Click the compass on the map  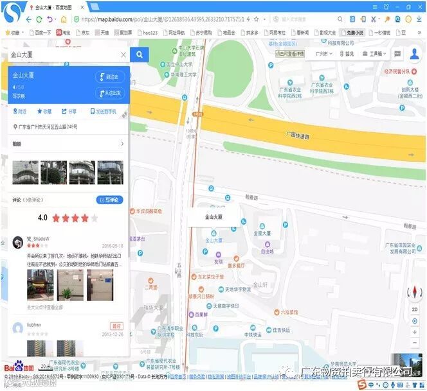(x=415, y=291)
